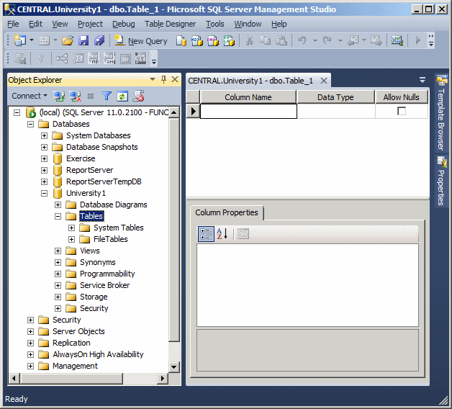Open the View menu
Screen dimensions: 452x409
click(60, 24)
